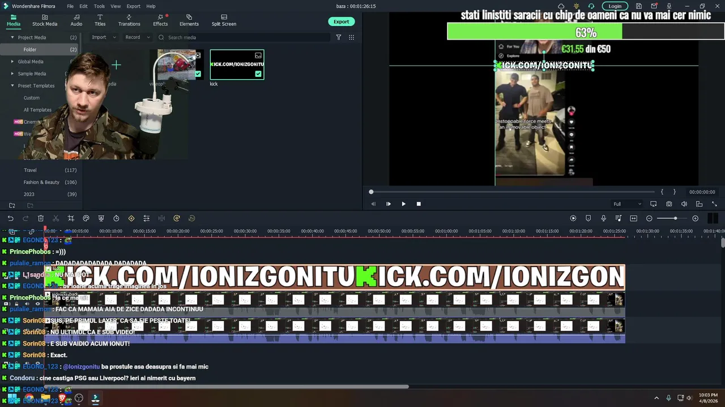Expand the Global Media tree

coord(12,62)
